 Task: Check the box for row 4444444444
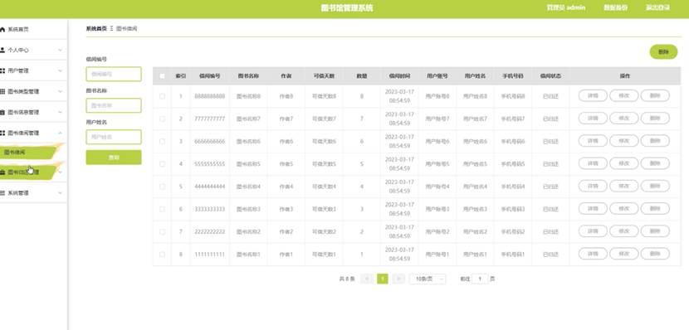[162, 187]
